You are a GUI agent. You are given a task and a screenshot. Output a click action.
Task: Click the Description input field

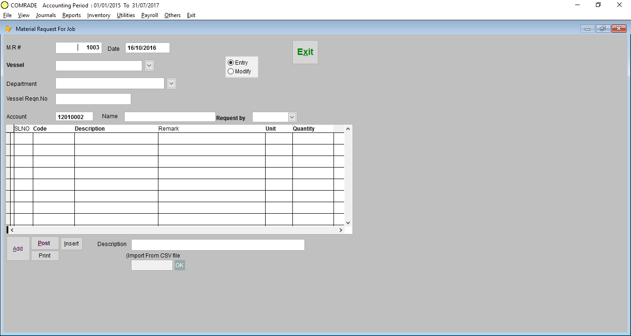217,245
